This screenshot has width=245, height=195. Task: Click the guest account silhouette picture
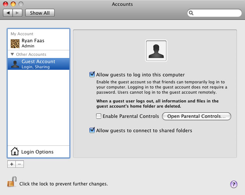click(156, 51)
